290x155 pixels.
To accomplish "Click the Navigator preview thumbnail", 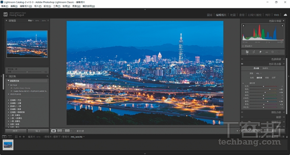I will [27, 44].
